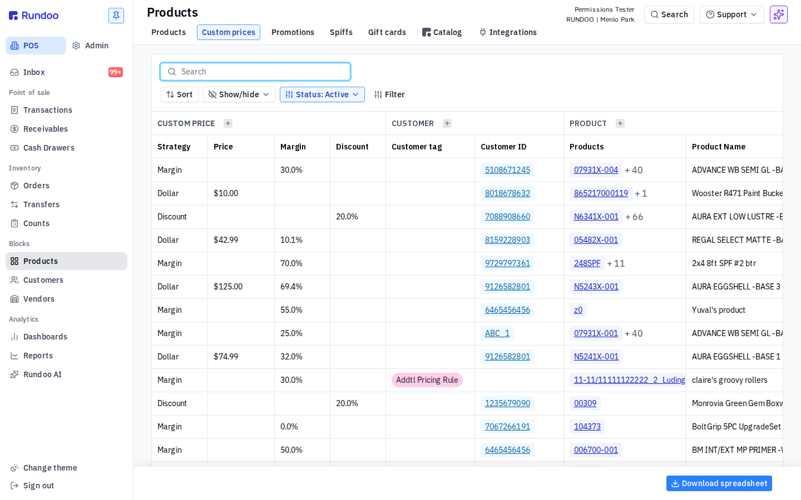
Task: Click the Rundoo AI sparkle icon
Action: (x=14, y=374)
